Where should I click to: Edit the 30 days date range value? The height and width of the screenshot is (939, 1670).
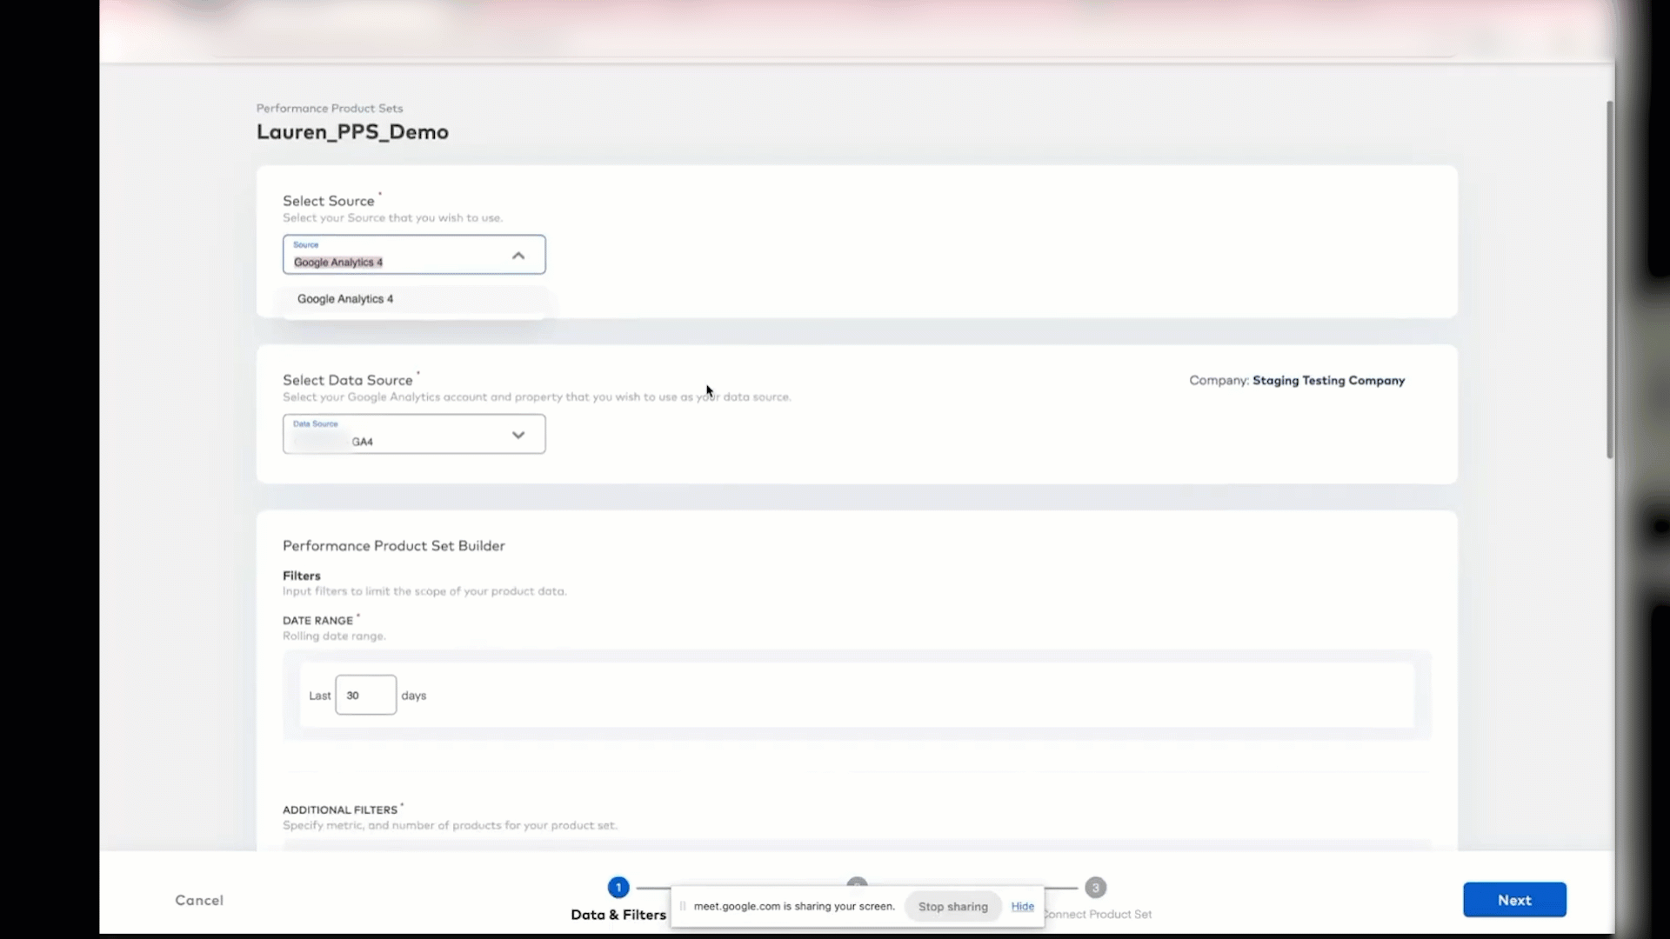click(364, 695)
